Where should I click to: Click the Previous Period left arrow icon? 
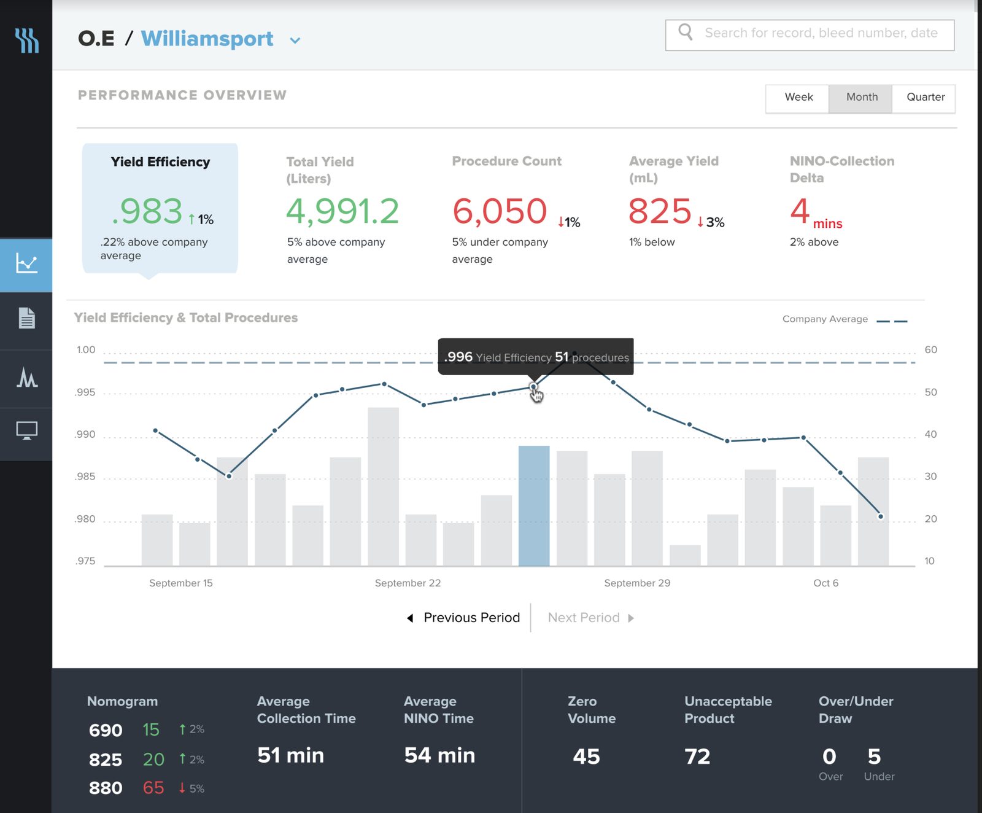coord(410,618)
